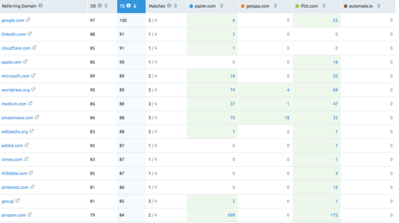Open zapier.com count 37 for medium.com

(233, 103)
